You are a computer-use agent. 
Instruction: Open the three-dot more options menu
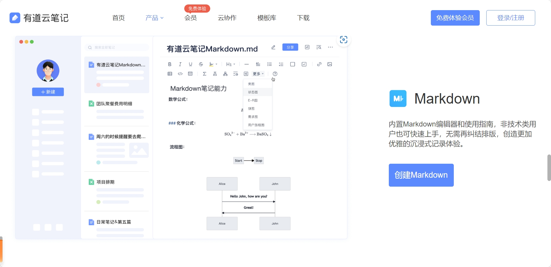tap(330, 47)
